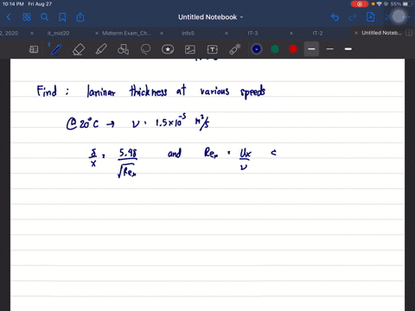
Task: Select the Shapes tool
Action: (x=123, y=49)
